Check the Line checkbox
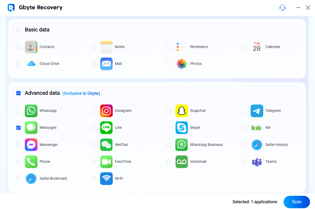Screen dimensions: 315x209 [94, 128]
